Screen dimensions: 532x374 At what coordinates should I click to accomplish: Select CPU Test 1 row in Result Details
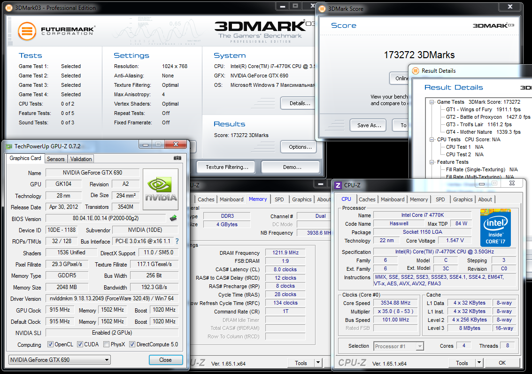pos(464,147)
